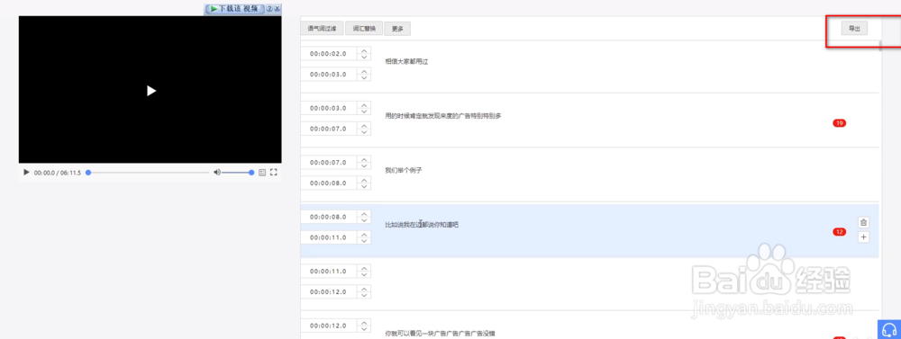The image size is (901, 339).
Task: Increase the 00:00:02.0 start time with the up arrow
Action: (x=364, y=50)
